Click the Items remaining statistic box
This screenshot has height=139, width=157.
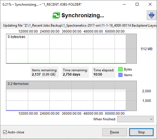(x=44, y=72)
